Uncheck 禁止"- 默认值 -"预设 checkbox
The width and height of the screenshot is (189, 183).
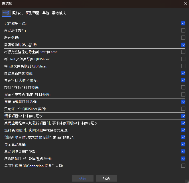pos(183,80)
